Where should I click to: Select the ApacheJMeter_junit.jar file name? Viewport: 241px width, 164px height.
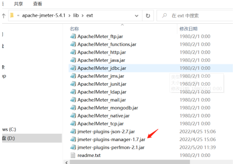pyautogui.click(x=102, y=84)
